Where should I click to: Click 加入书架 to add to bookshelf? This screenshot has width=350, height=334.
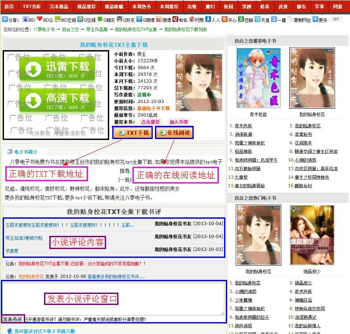click(x=179, y=122)
